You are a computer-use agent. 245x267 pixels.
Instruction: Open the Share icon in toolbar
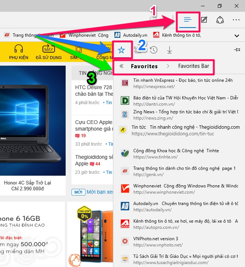[220, 20]
